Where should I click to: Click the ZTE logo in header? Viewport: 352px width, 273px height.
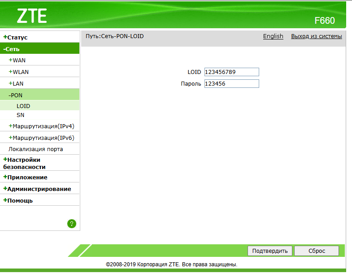pyautogui.click(x=32, y=16)
